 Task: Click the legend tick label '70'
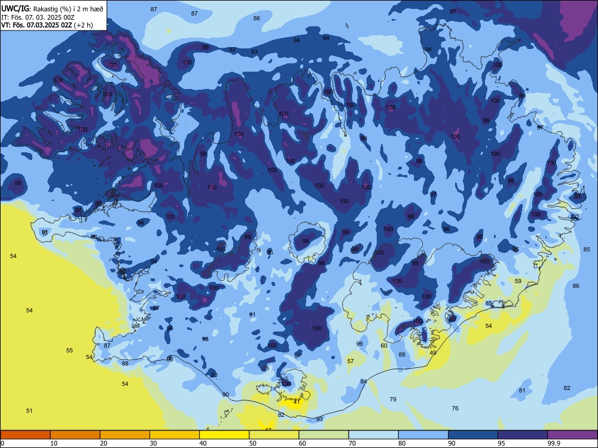click(352, 443)
